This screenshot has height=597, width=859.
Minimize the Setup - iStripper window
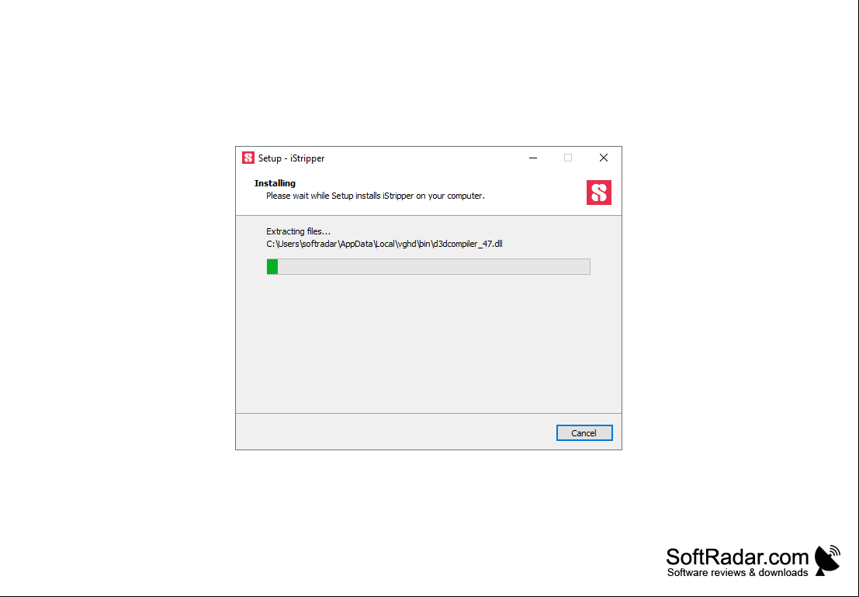(x=533, y=158)
